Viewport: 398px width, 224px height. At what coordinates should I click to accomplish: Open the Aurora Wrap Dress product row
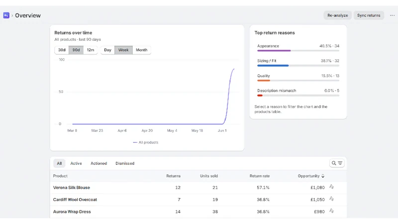(x=198, y=212)
